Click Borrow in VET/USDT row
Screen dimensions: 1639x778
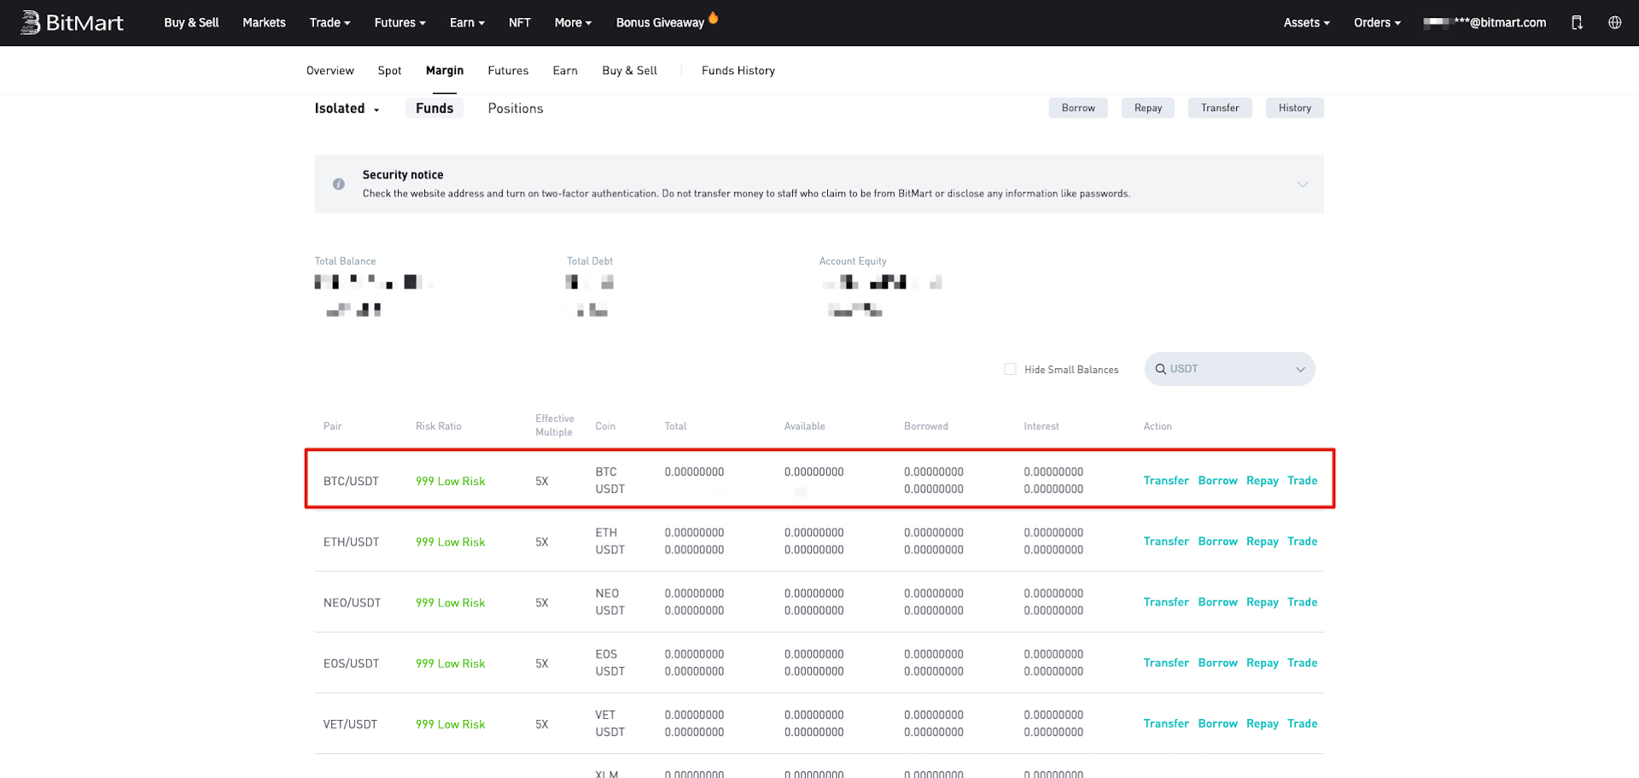[x=1217, y=723]
